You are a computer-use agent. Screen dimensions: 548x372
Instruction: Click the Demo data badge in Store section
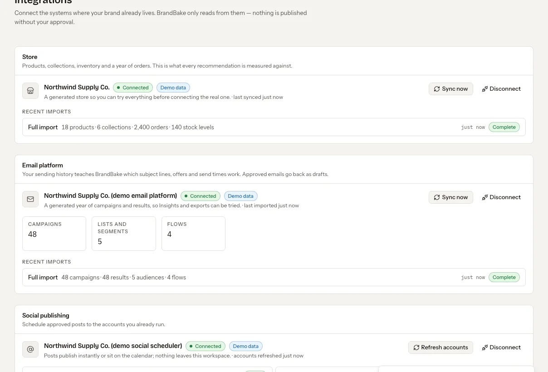point(173,88)
